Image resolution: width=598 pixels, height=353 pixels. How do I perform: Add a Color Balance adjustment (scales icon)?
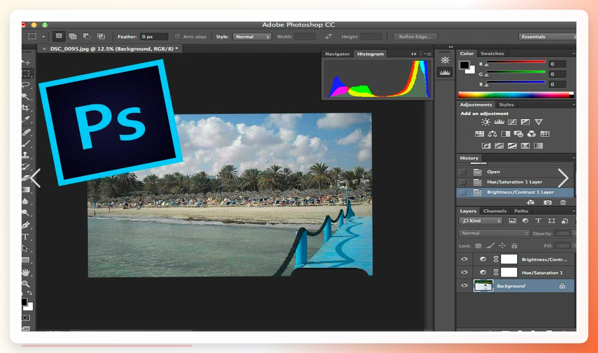tap(493, 134)
